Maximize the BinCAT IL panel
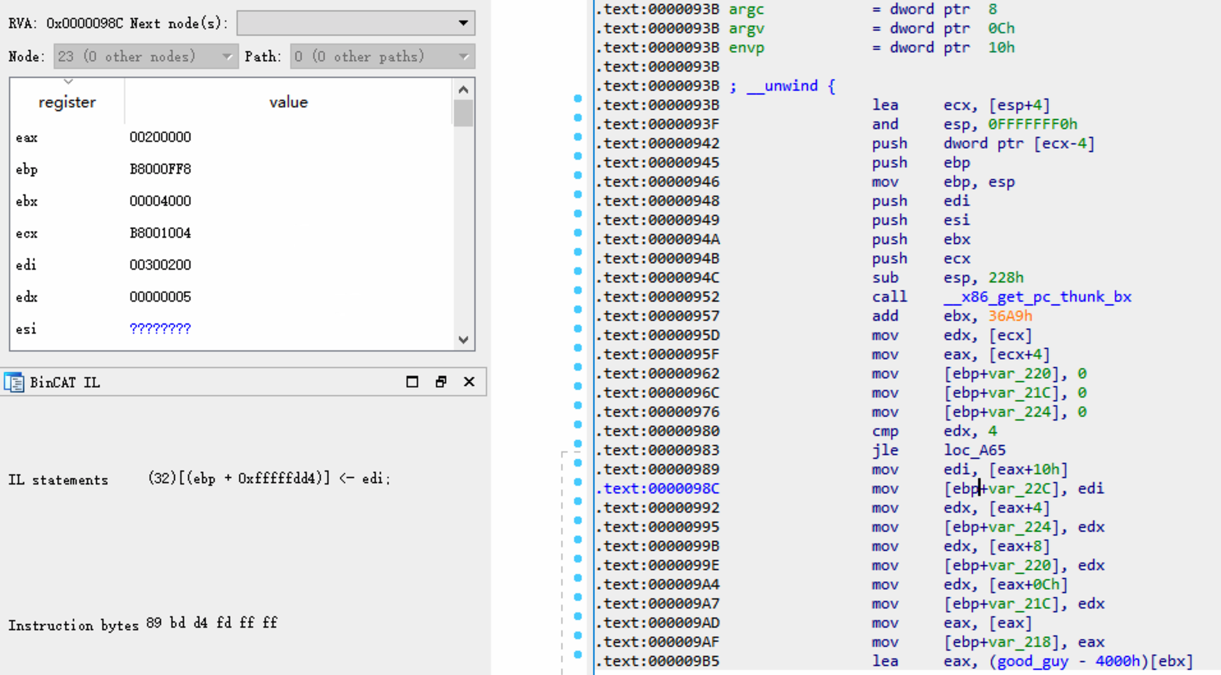This screenshot has width=1221, height=675. click(412, 382)
